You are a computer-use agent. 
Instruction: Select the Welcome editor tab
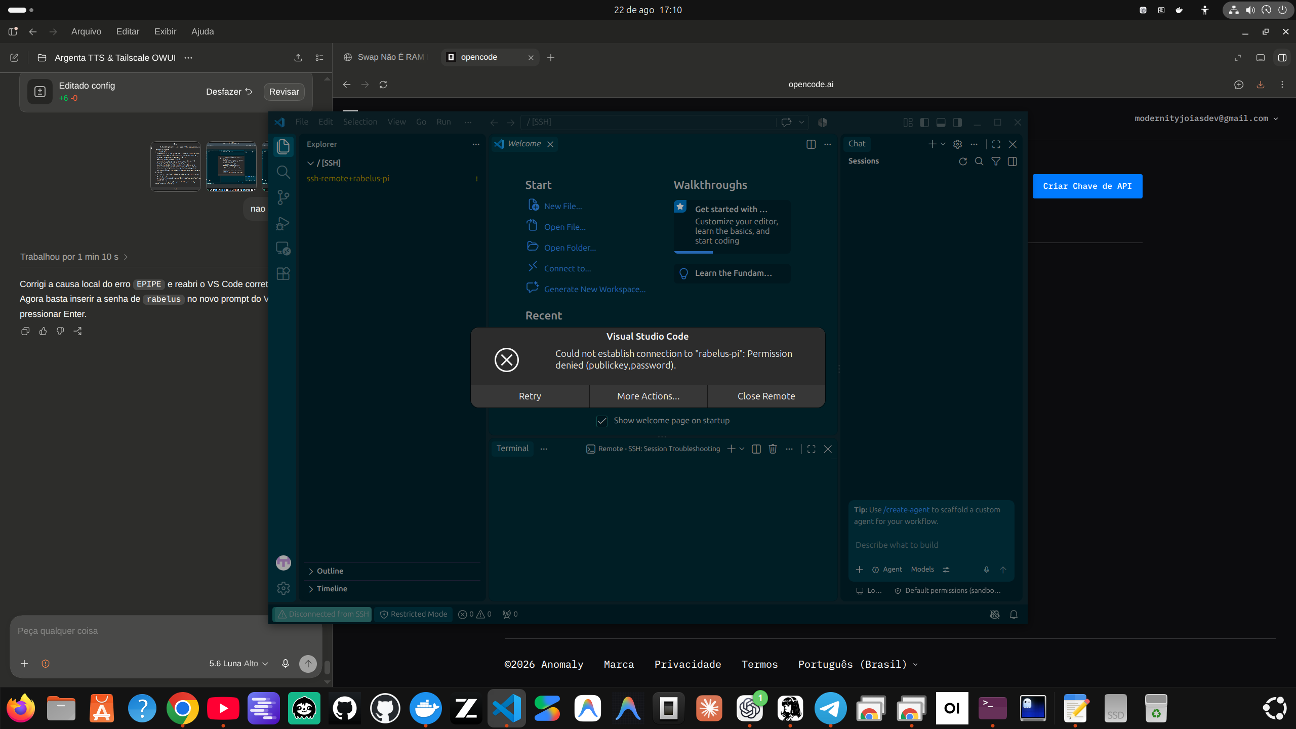coord(524,144)
